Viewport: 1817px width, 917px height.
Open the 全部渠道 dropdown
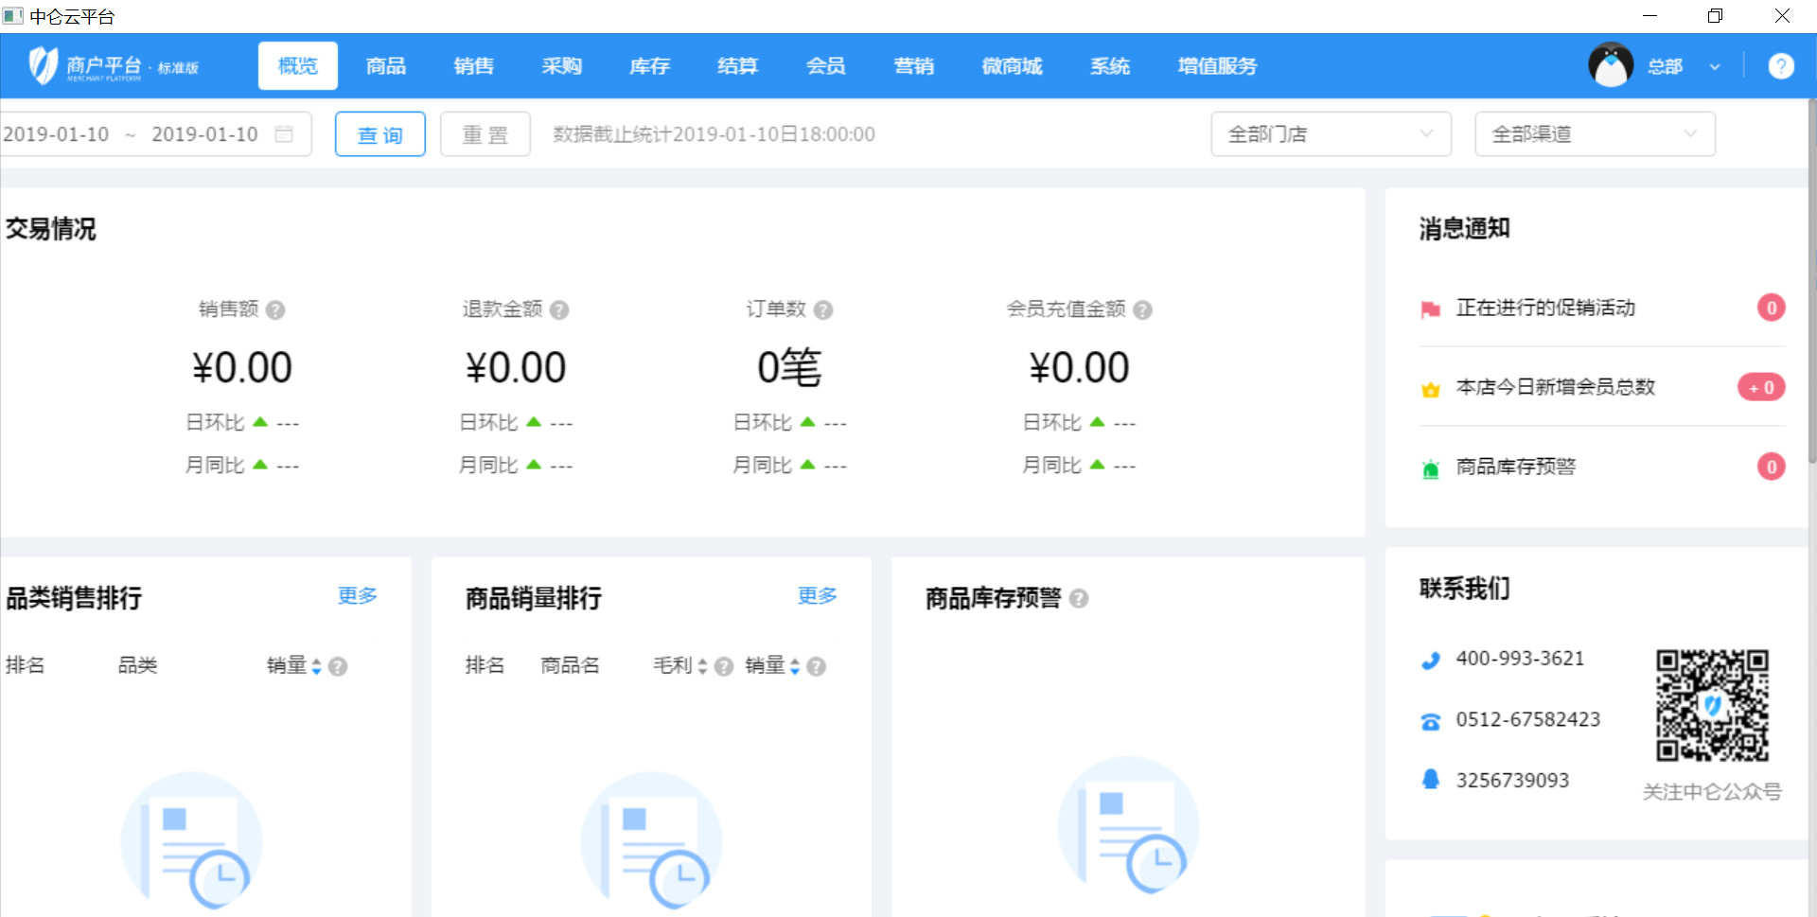[1595, 133]
